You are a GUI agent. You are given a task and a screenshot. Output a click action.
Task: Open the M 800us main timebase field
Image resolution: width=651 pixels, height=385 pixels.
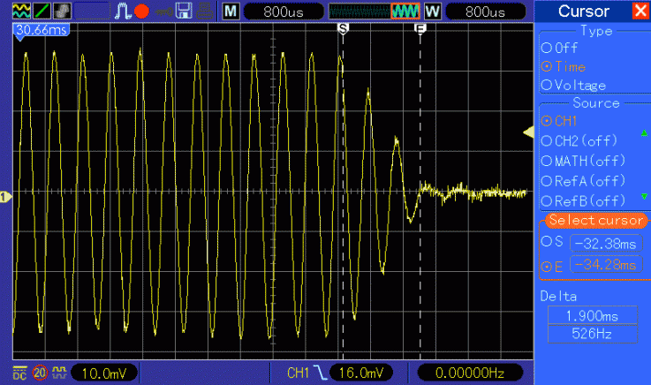(x=278, y=11)
